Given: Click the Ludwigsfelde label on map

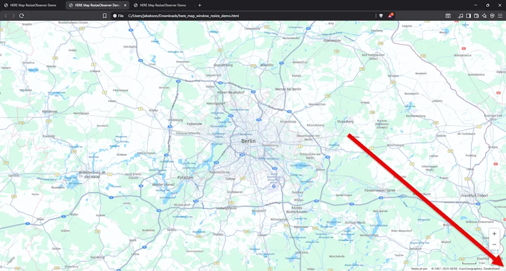Looking at the screenshot, I should pos(226,208).
